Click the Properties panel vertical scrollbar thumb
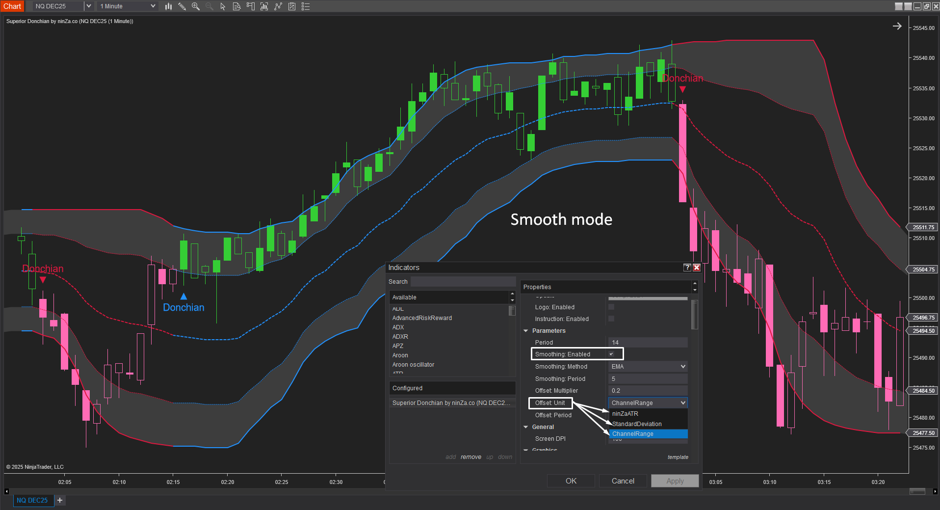Viewport: 940px width, 510px height. 694,315
